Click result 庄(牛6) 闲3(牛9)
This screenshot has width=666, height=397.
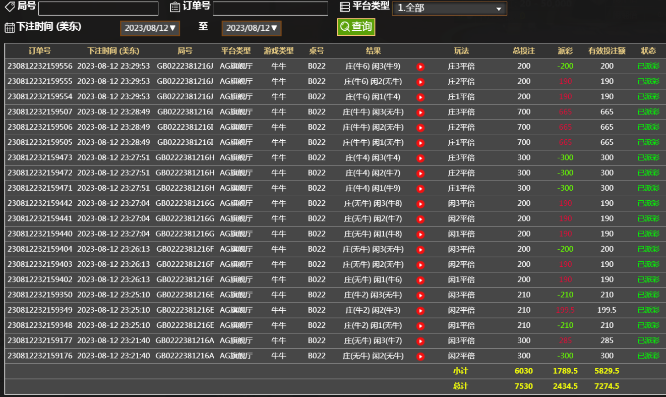click(373, 66)
